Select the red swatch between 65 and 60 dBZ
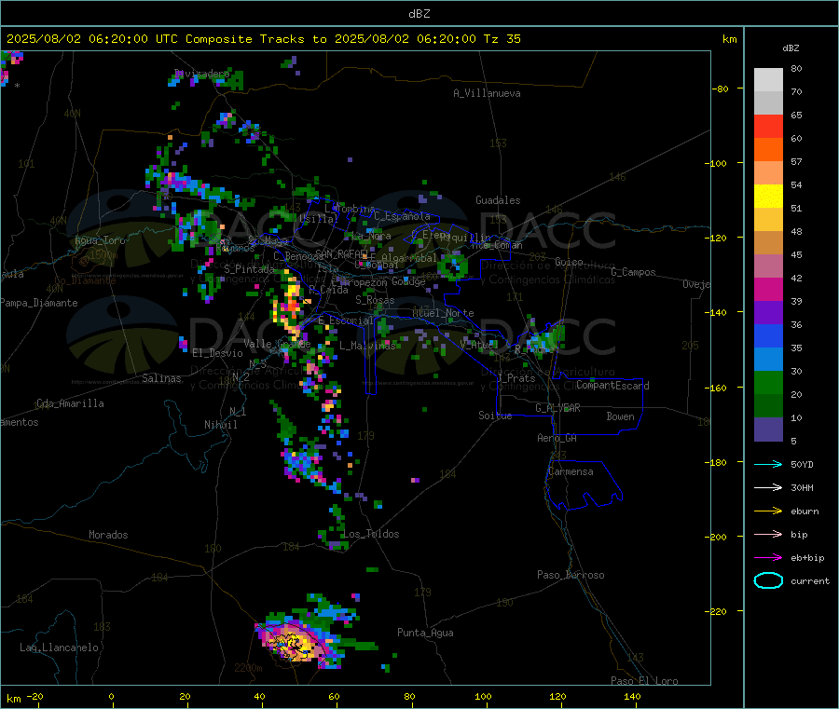Screen dimensions: 839x709 click(768, 126)
